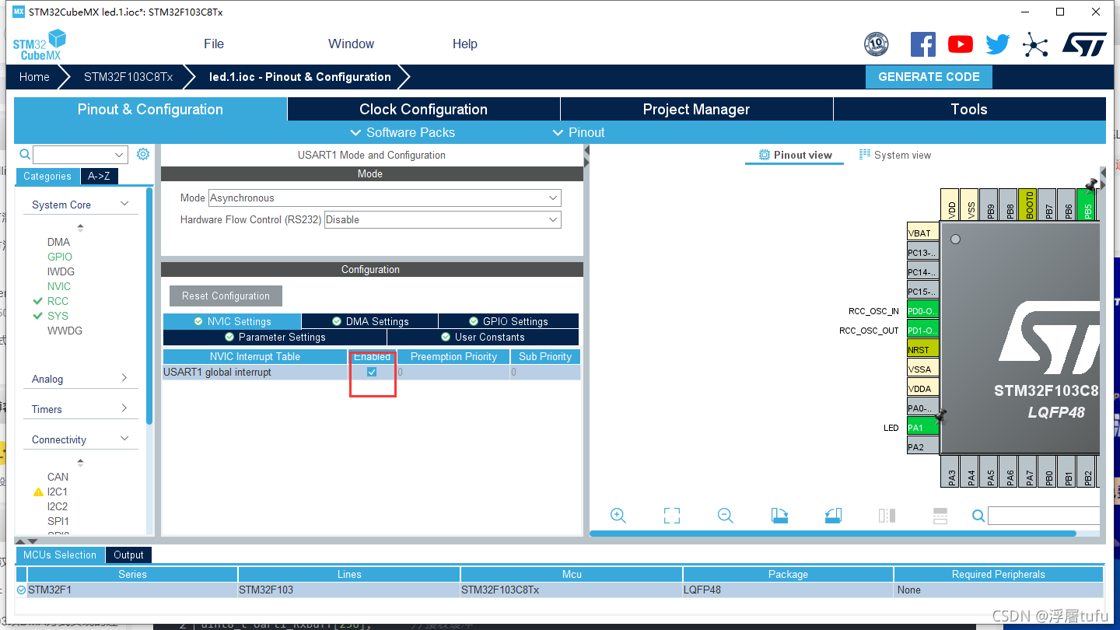The image size is (1120, 630).
Task: Select RCC in System Core list
Action: [58, 301]
